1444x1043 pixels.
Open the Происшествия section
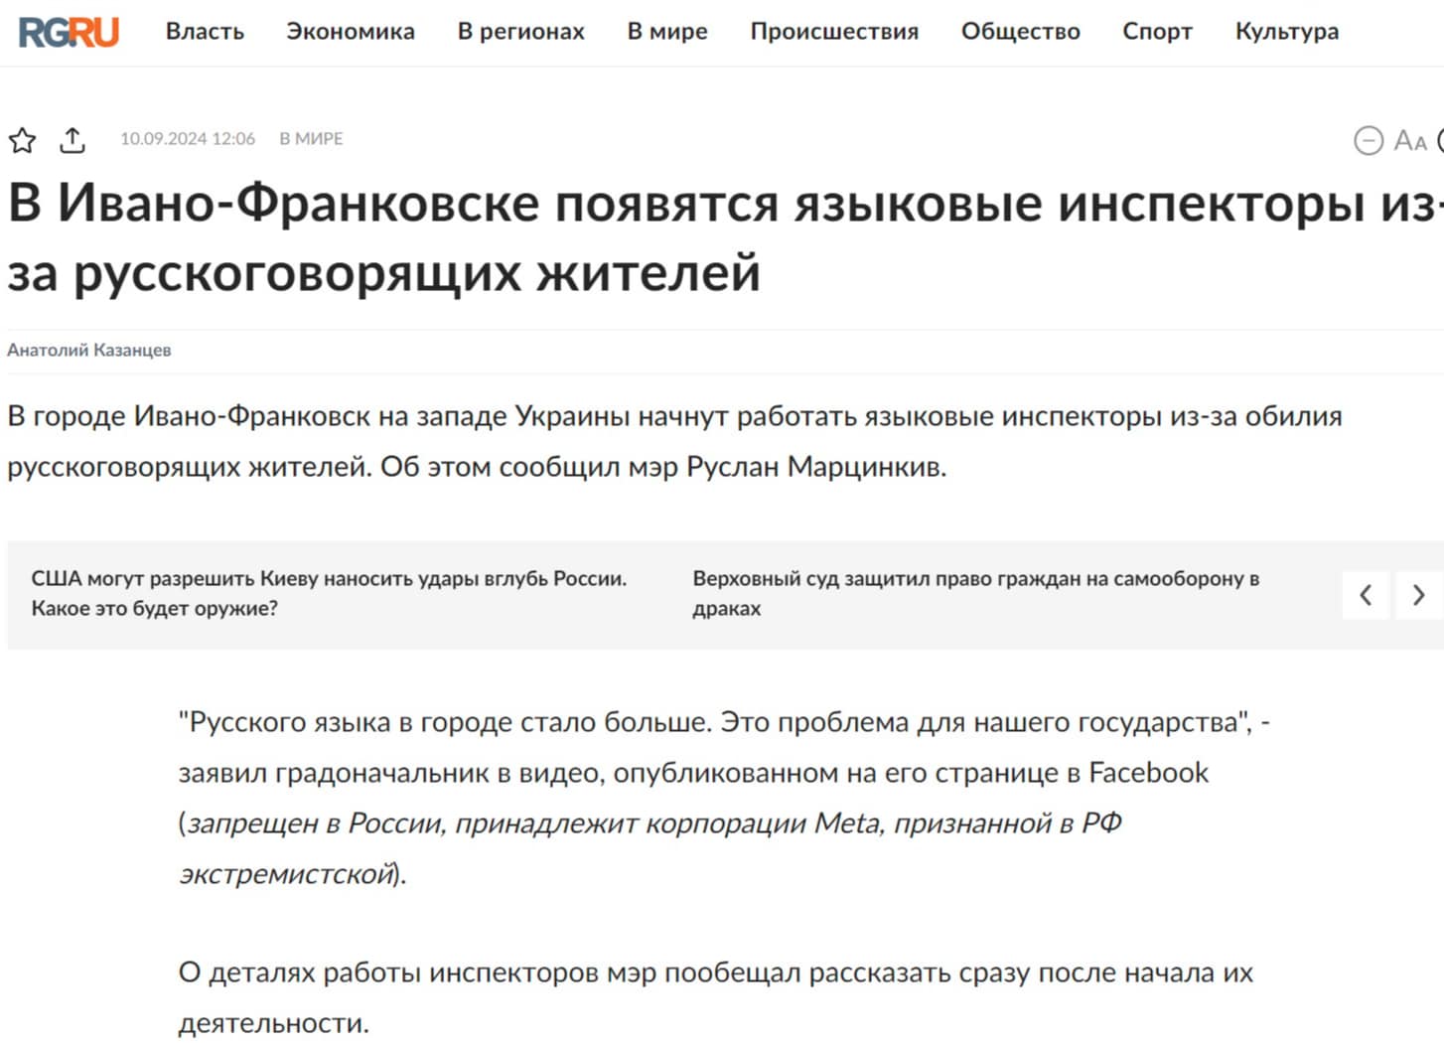coord(834,32)
